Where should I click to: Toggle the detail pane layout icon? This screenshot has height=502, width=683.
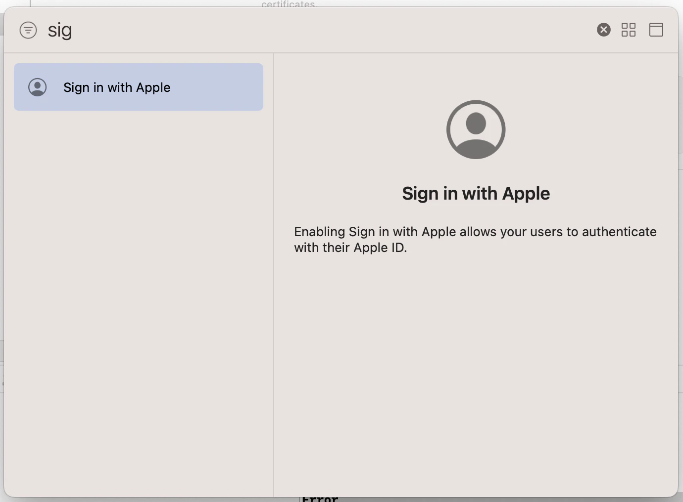(x=656, y=30)
